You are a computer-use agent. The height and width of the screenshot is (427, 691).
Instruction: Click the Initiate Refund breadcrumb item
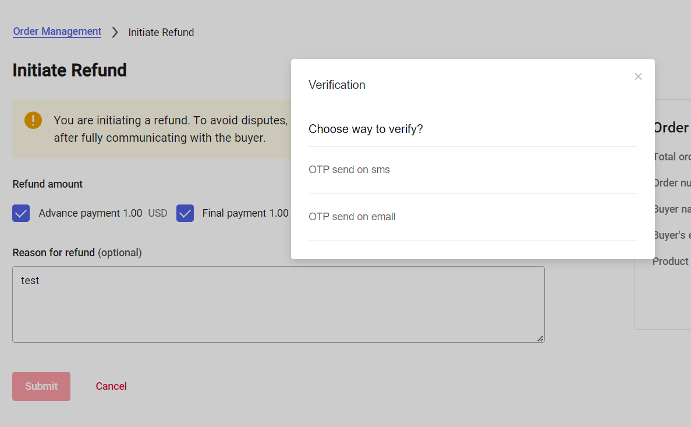pyautogui.click(x=161, y=33)
